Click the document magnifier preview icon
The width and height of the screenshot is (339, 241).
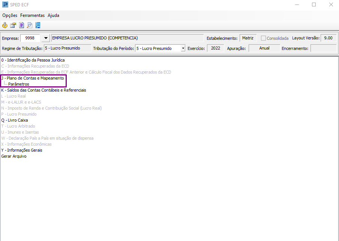point(30,25)
